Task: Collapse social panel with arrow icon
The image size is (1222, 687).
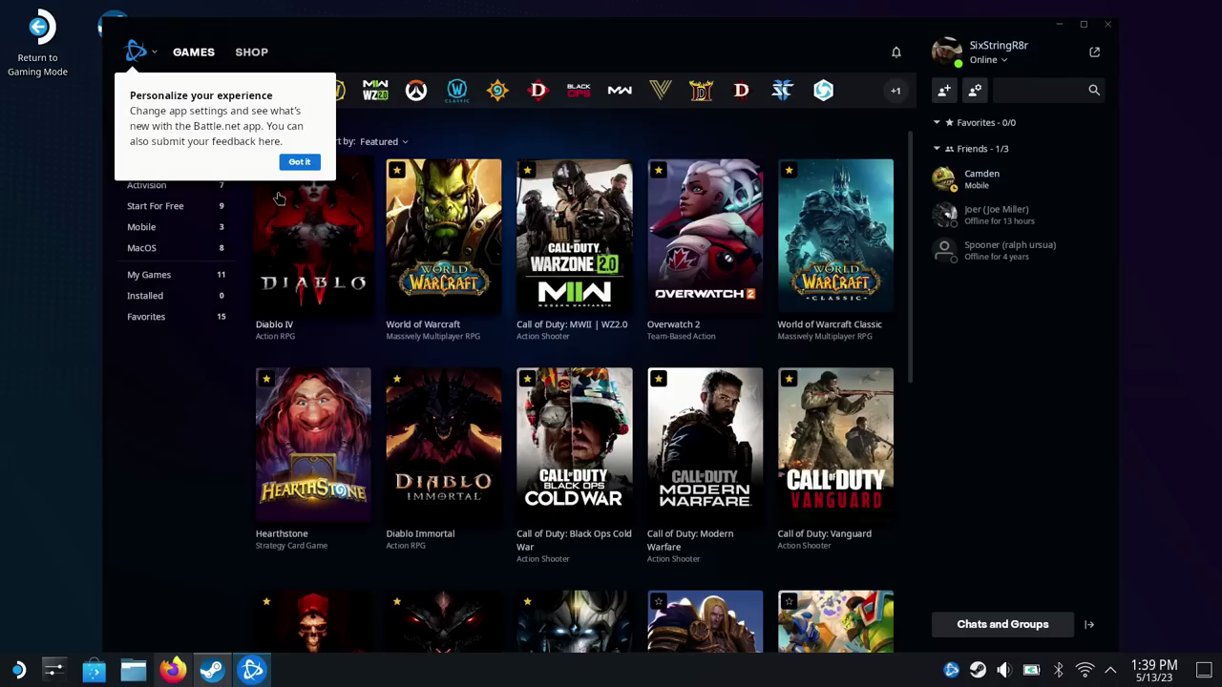Action: coord(1089,625)
